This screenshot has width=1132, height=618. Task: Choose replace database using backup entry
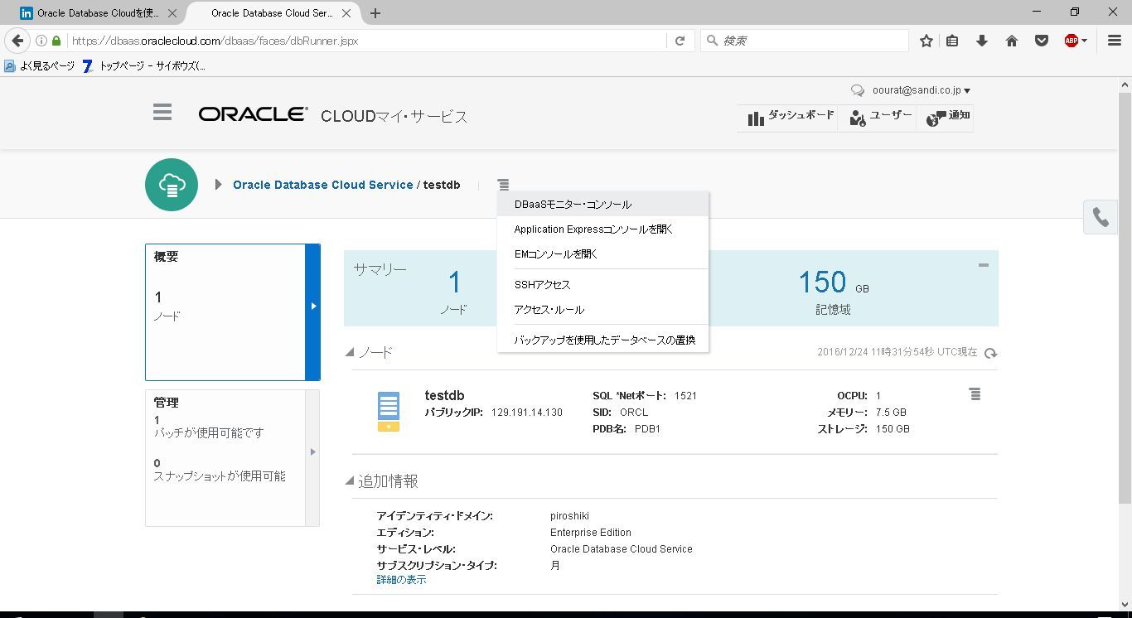tap(603, 340)
